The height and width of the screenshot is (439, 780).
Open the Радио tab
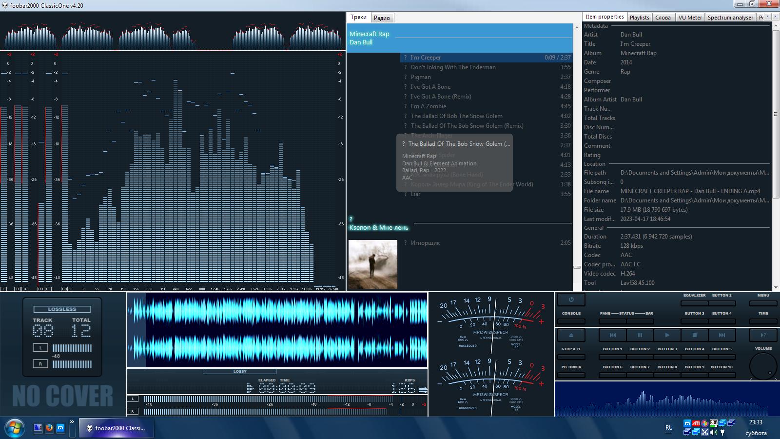point(382,18)
